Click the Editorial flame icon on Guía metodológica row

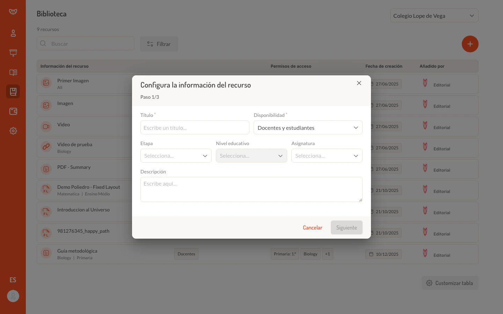(425, 253)
